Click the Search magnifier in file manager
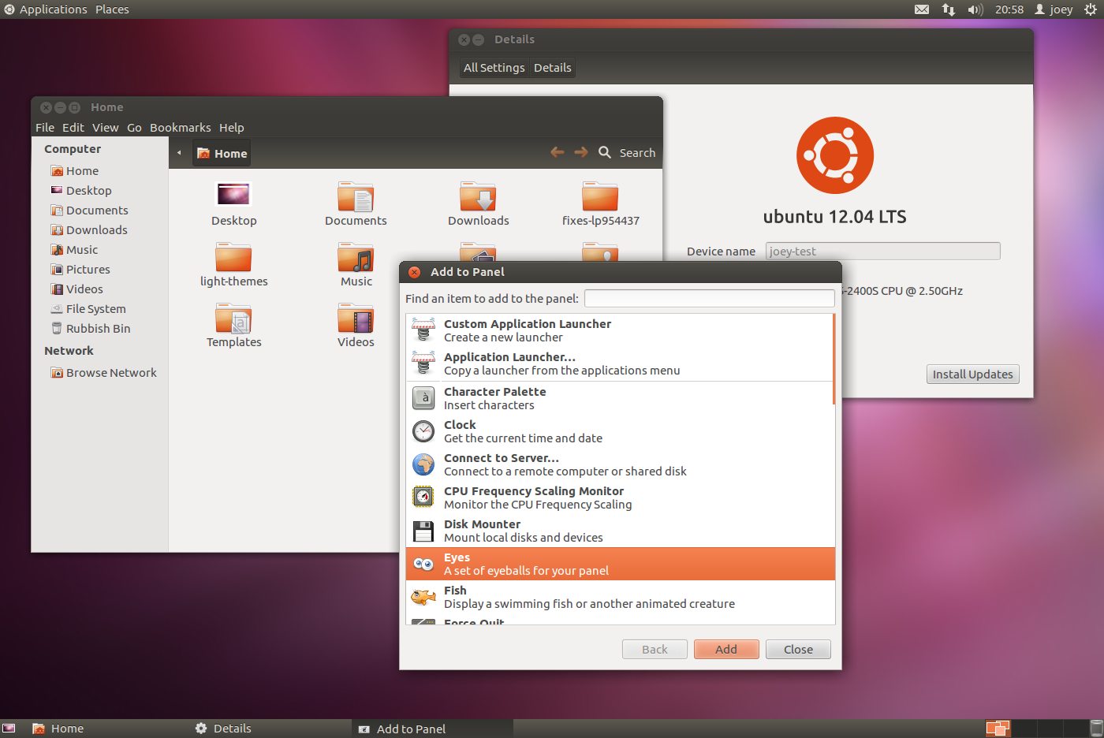Viewport: 1104px width, 738px height. (x=605, y=153)
